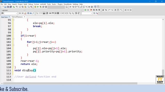Redo the last edit
Image resolution: width=165 pixels, height=92 pixels.
click(16, 7)
